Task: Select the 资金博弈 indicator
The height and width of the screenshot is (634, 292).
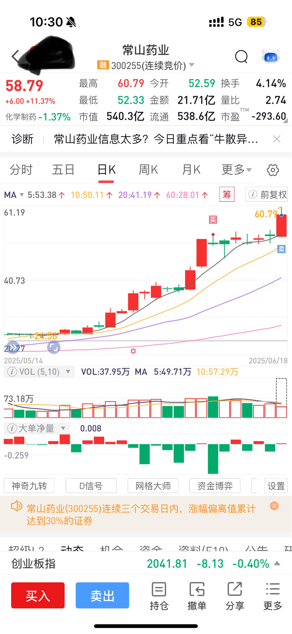Action: 215,486
